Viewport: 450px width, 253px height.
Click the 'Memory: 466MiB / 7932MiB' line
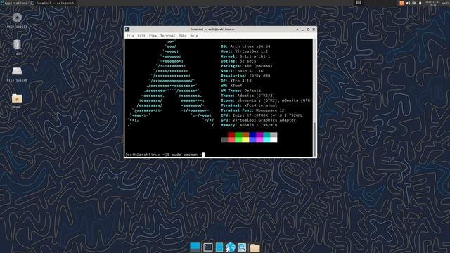249,125
